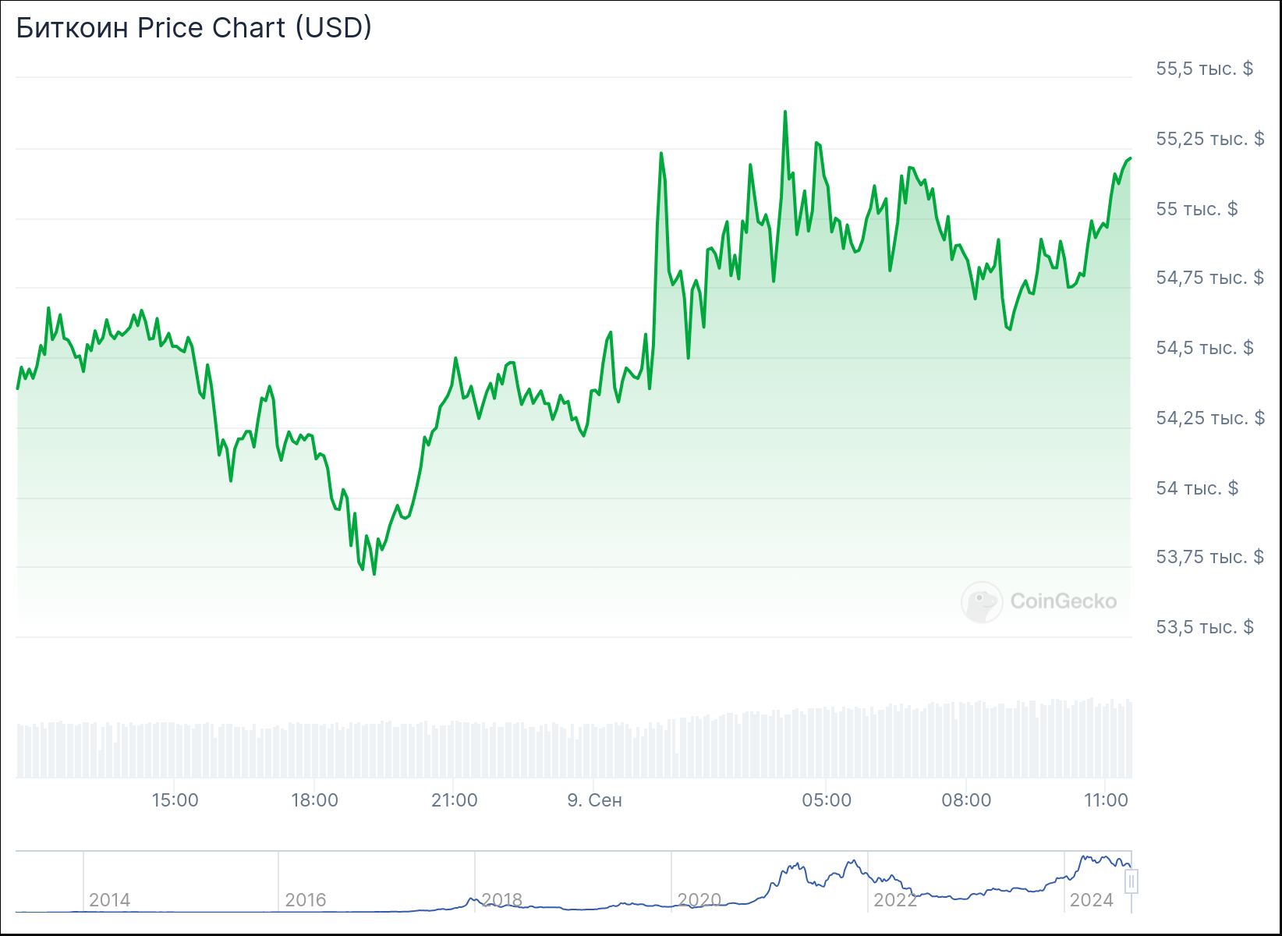This screenshot has width=1282, height=936.
Task: Click the 54 тыс. $ price axis label
Action: pos(1197,488)
